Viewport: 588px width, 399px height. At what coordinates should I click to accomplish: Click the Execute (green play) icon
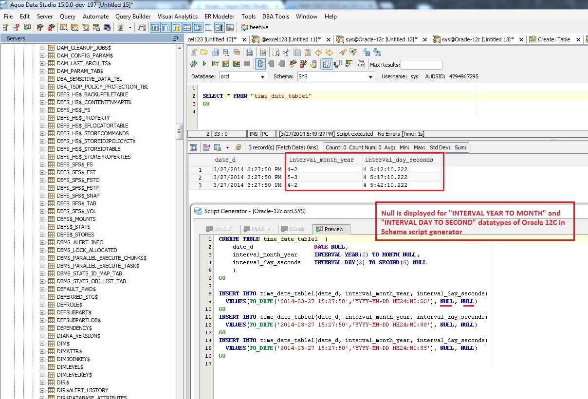[x=204, y=64]
